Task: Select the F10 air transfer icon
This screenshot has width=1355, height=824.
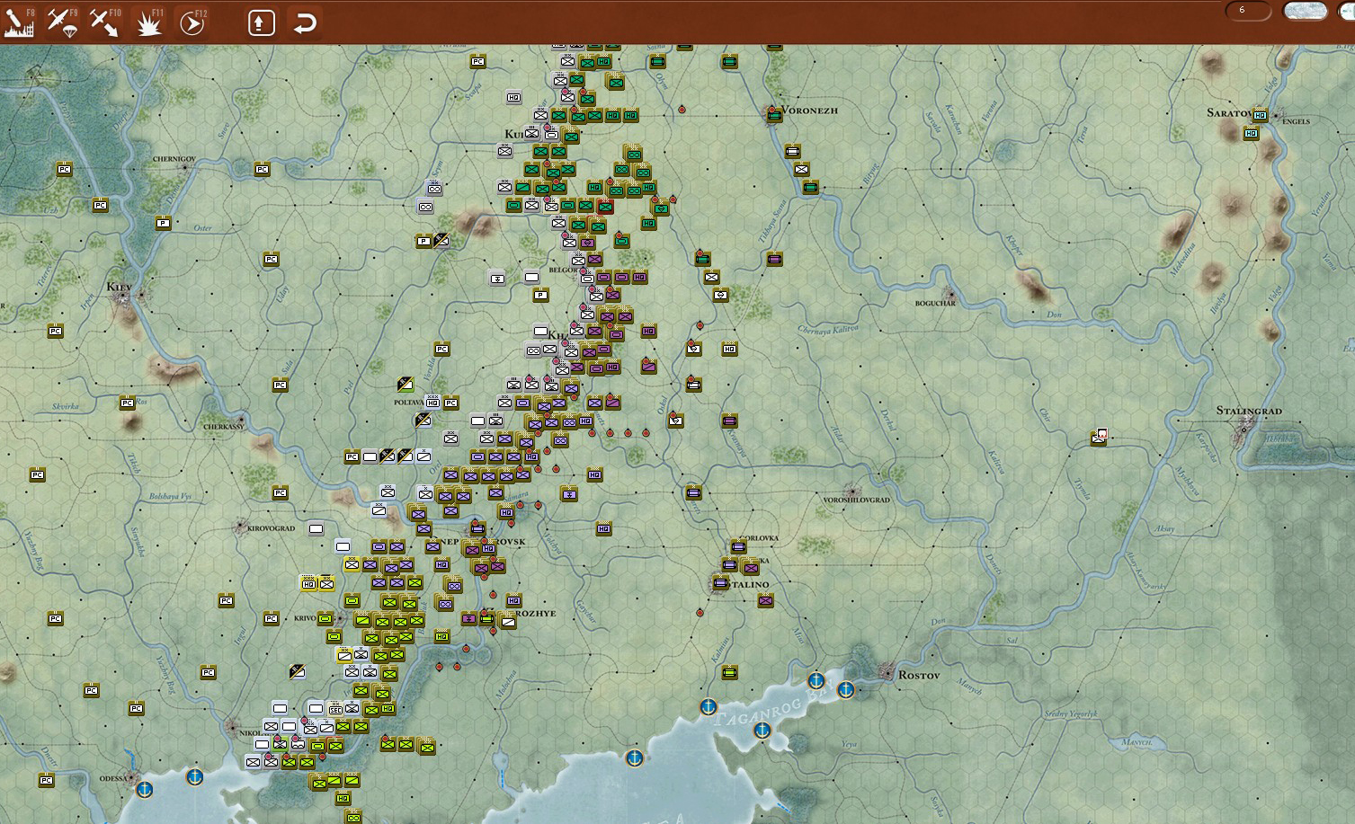Action: click(x=105, y=22)
